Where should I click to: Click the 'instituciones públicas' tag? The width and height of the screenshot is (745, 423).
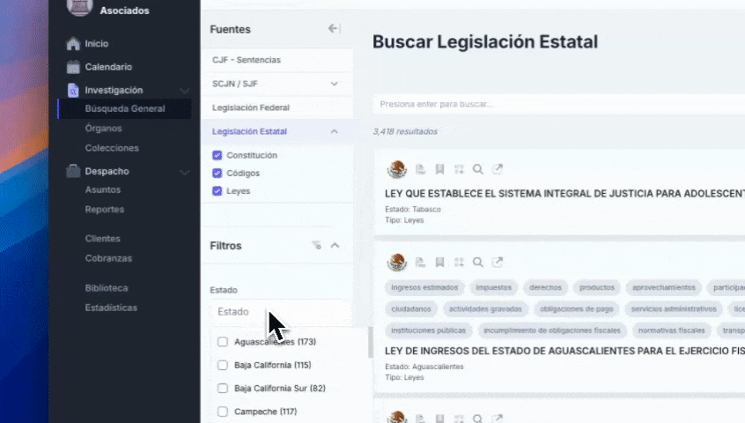pos(428,330)
